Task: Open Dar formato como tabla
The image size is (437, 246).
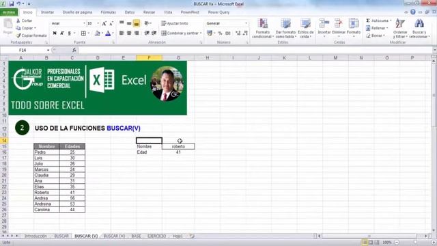Action: click(285, 29)
